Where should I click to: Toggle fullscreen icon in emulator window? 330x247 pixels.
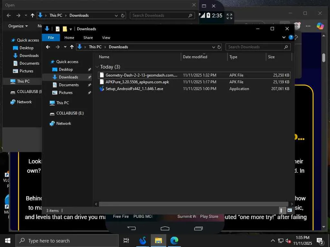coord(229,16)
